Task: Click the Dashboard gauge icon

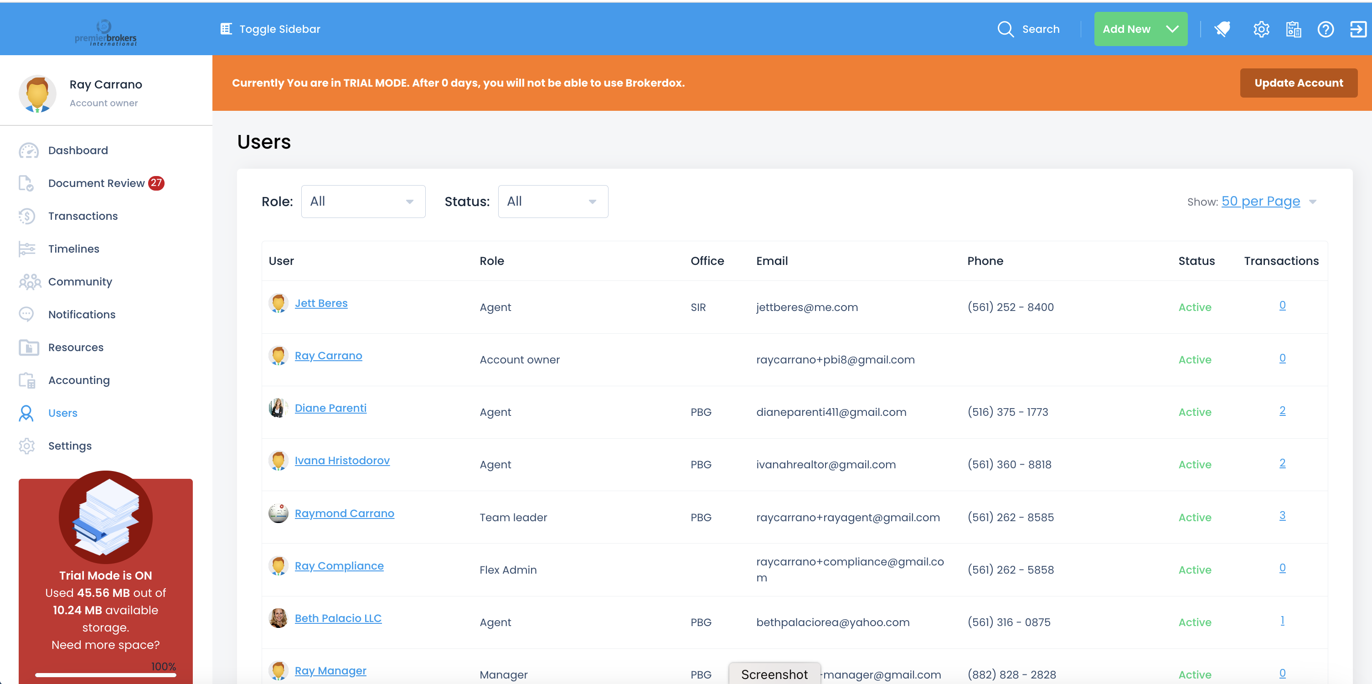Action: coord(28,151)
